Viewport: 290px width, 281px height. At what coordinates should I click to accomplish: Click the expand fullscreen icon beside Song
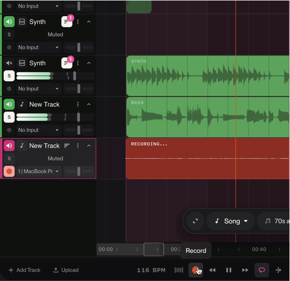tap(195, 221)
